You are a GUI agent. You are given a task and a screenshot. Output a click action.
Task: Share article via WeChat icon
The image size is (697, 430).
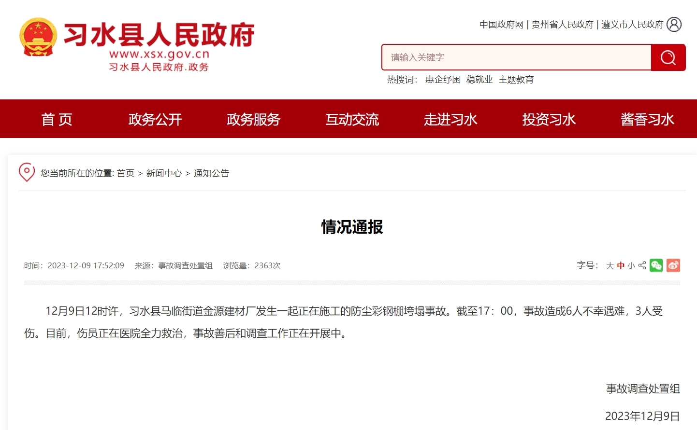pyautogui.click(x=656, y=265)
